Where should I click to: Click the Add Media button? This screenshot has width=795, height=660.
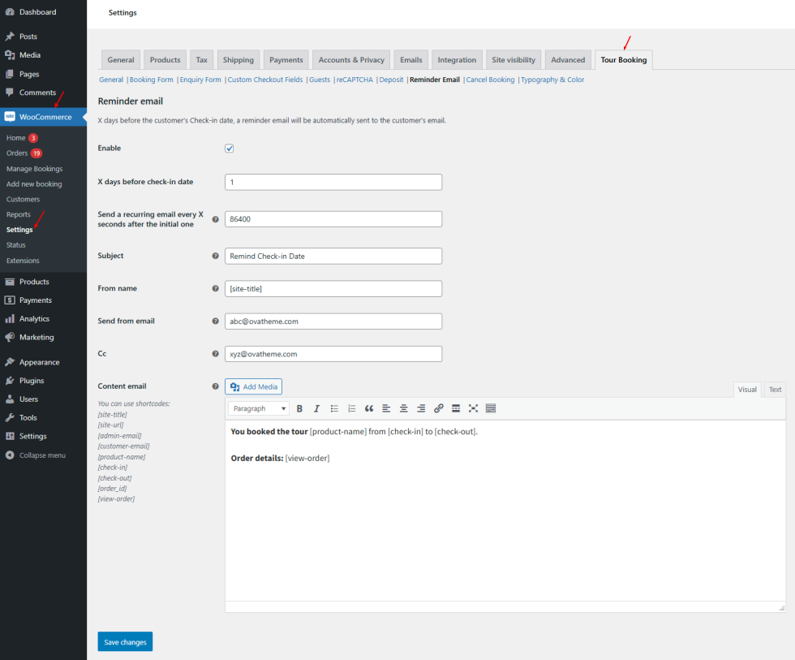pos(254,387)
